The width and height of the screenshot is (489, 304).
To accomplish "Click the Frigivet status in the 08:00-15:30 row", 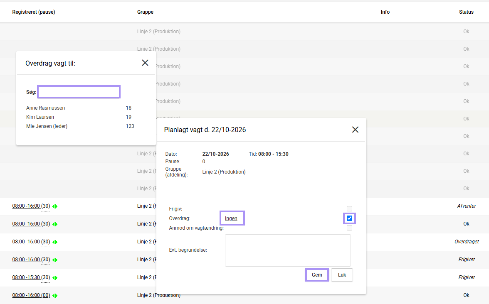I will pos(467,277).
